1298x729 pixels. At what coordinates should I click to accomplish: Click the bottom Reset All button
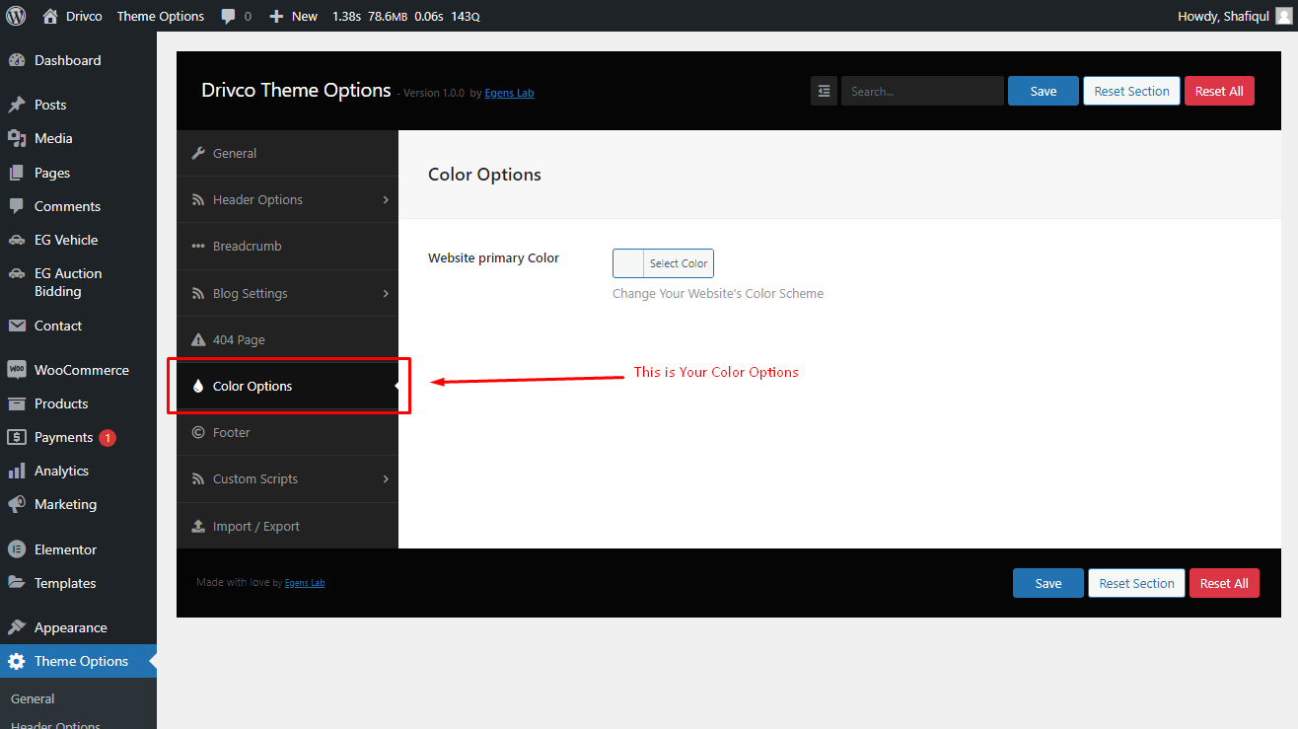click(x=1224, y=583)
